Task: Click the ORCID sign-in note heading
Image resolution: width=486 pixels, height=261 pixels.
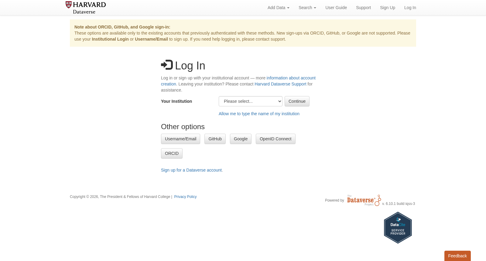Action: point(122,27)
